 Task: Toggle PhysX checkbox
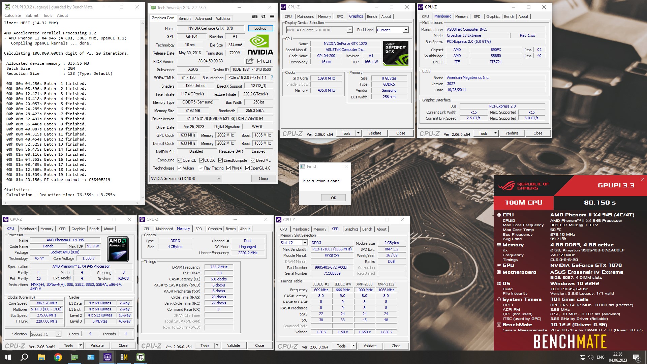228,168
